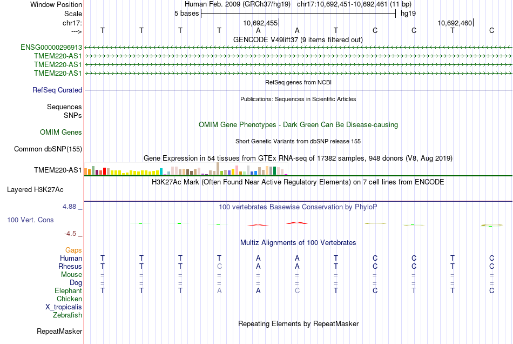Open Publications: Sequences in Scientific Articles title
513x344 pixels.
pyautogui.click(x=298, y=100)
